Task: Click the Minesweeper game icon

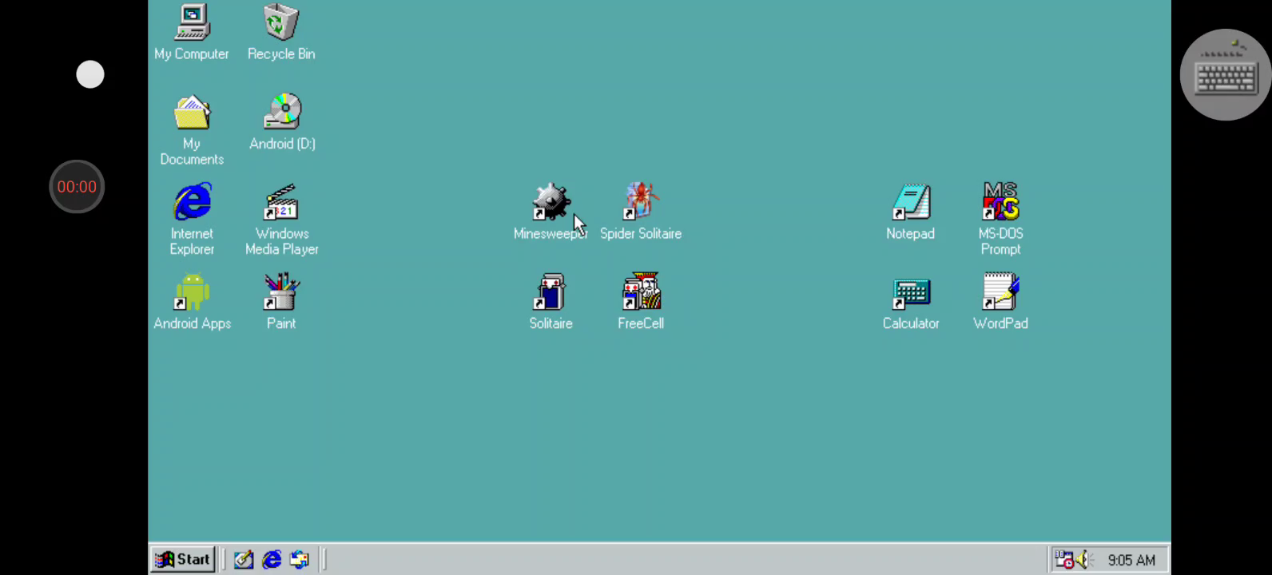Action: point(551,203)
